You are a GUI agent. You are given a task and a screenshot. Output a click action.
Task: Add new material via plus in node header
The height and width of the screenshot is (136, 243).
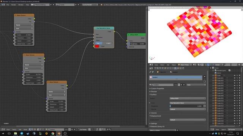(x=72, y=130)
